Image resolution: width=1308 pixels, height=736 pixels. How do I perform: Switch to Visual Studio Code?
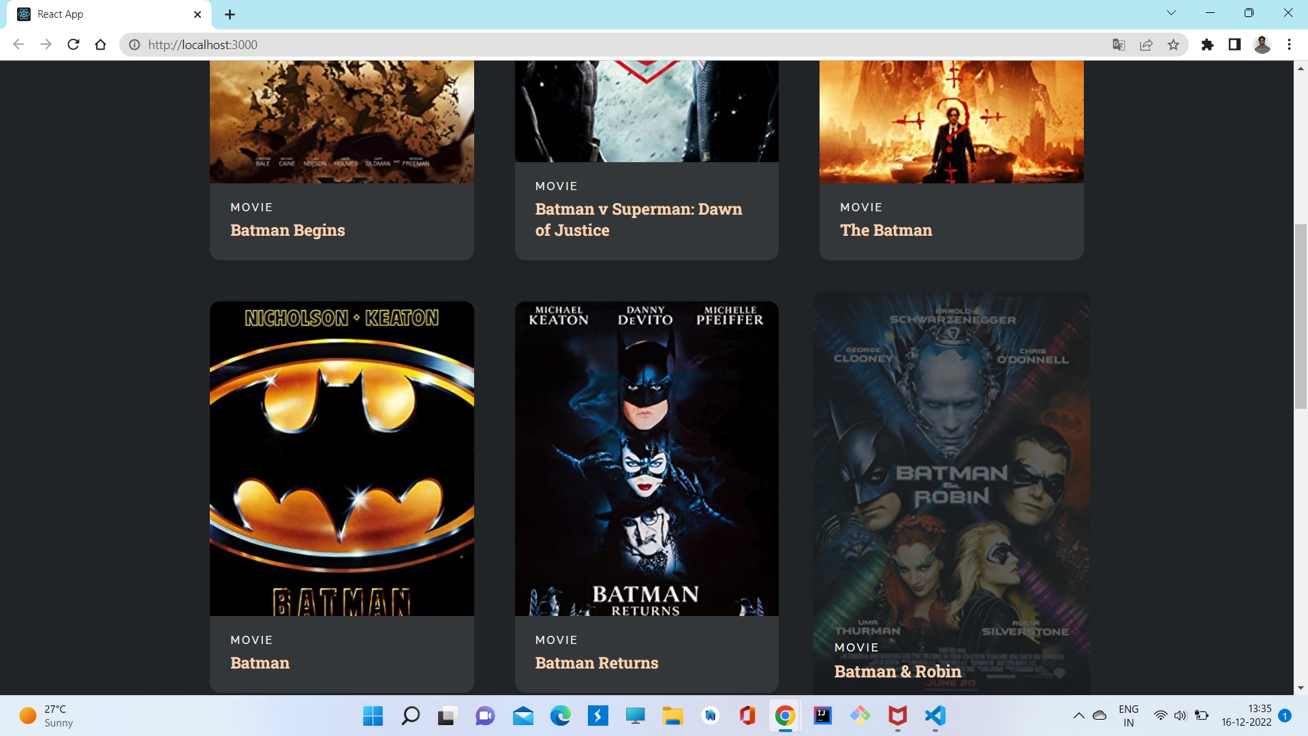[x=935, y=716]
